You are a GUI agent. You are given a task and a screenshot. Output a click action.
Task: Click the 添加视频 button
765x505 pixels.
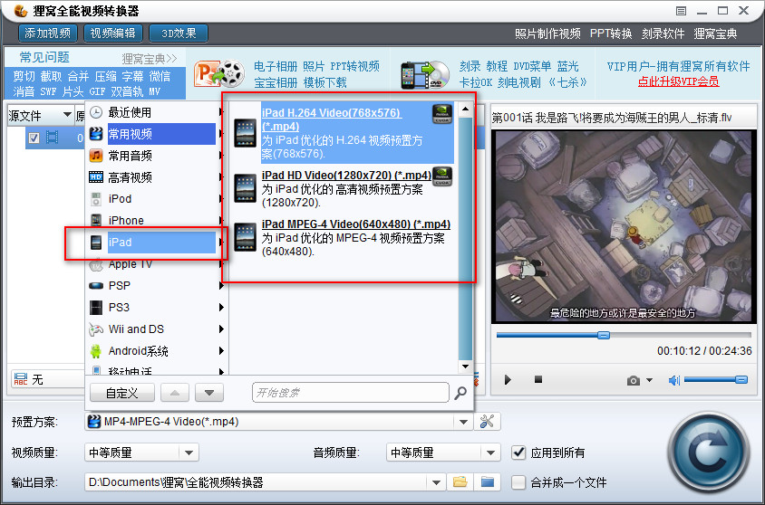47,33
